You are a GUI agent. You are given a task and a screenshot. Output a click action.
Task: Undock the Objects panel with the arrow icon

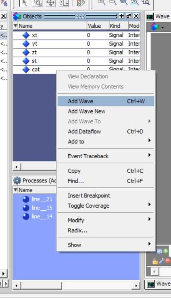click(129, 16)
